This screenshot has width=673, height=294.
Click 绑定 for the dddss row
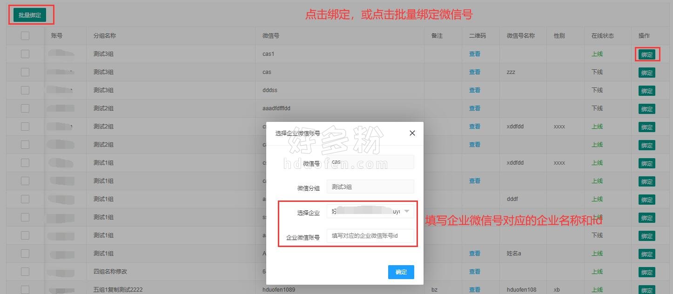click(x=646, y=91)
